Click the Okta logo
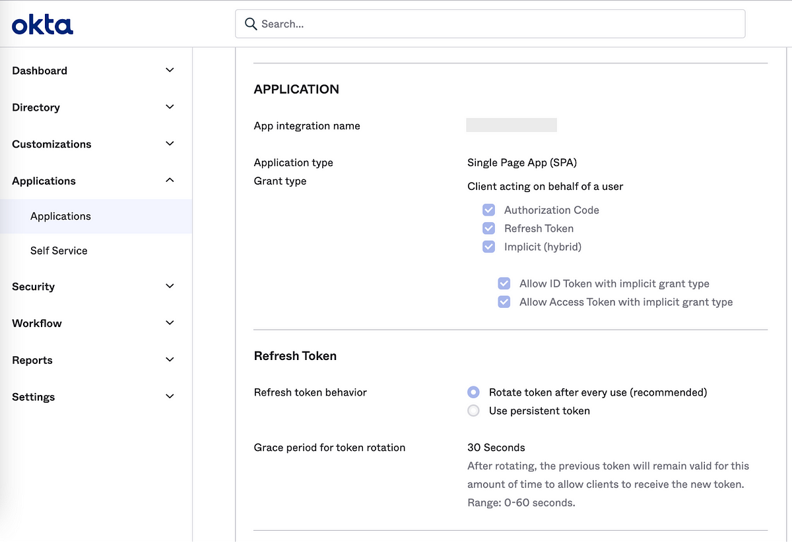This screenshot has height=542, width=792. click(42, 24)
